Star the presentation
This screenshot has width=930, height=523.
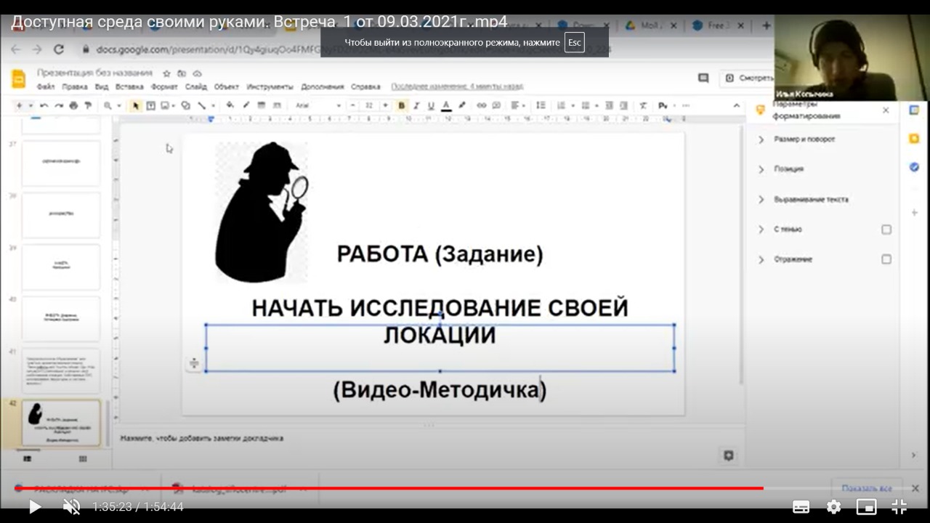[166, 73]
